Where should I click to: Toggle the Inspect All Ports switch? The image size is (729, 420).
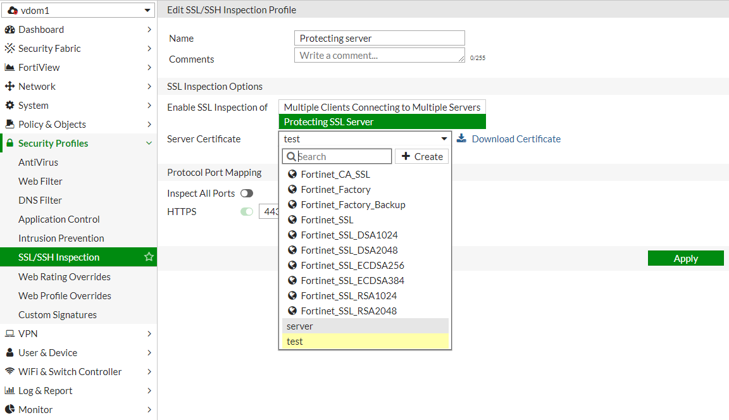pos(246,194)
